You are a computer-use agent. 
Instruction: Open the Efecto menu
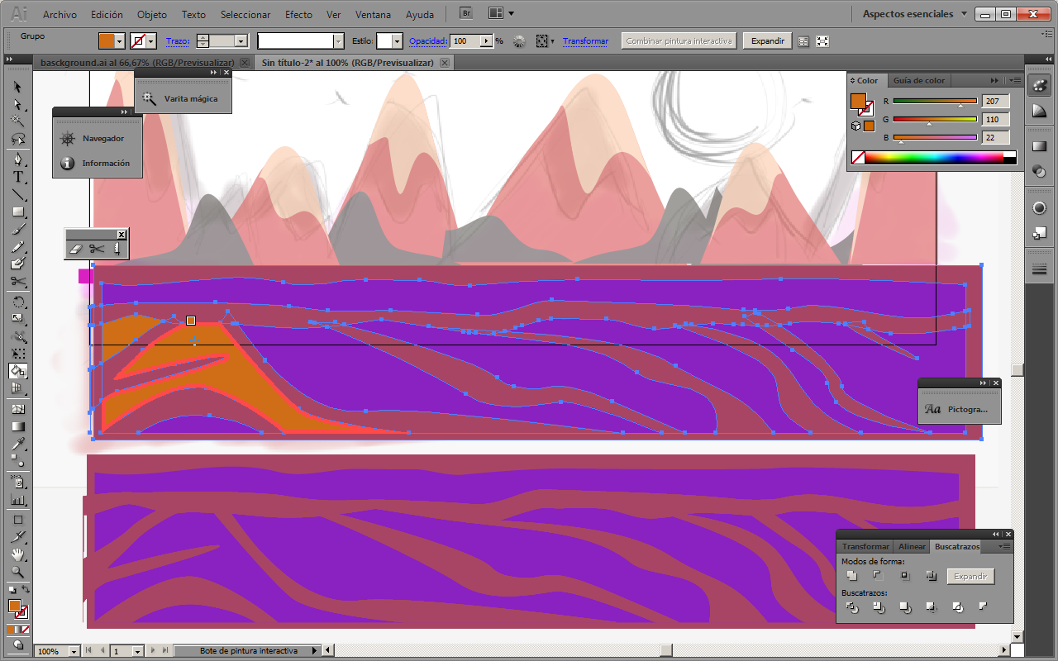[298, 14]
